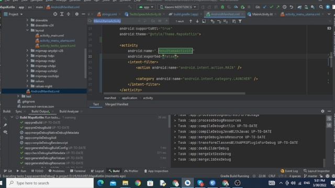Open the Logcat tool window
Viewport: 335px width, 188px height.
(x=97, y=171)
